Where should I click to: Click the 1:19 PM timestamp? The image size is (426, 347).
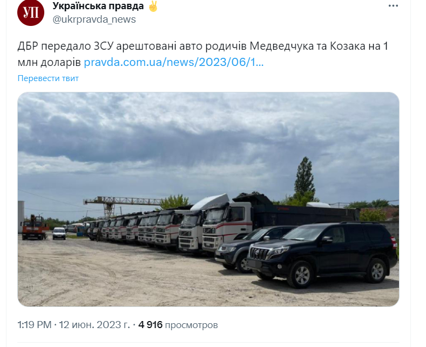35,325
